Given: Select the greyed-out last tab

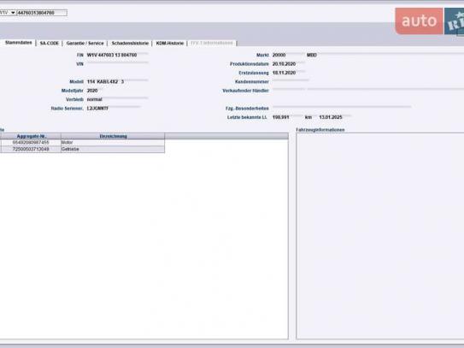Looking at the screenshot, I should point(212,44).
